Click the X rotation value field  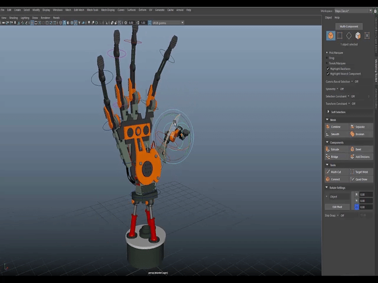point(366,194)
